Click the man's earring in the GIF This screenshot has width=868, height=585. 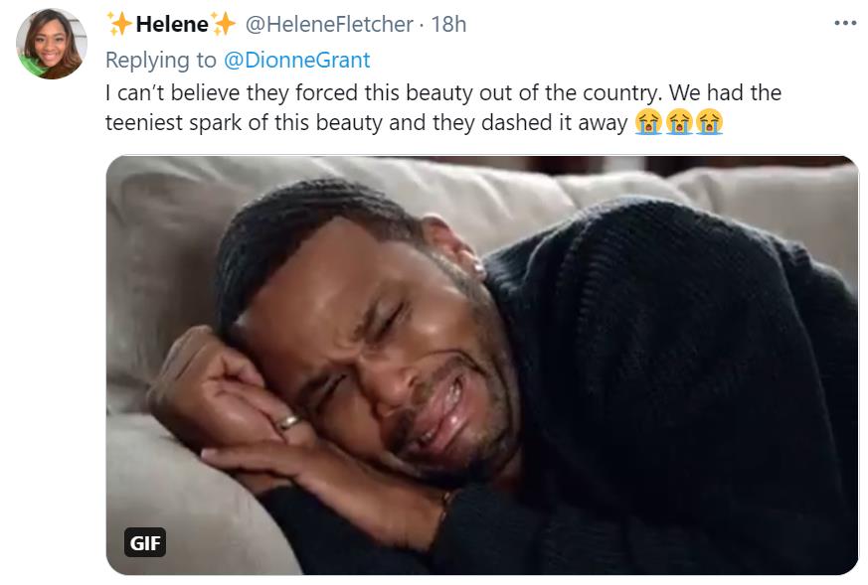478,268
